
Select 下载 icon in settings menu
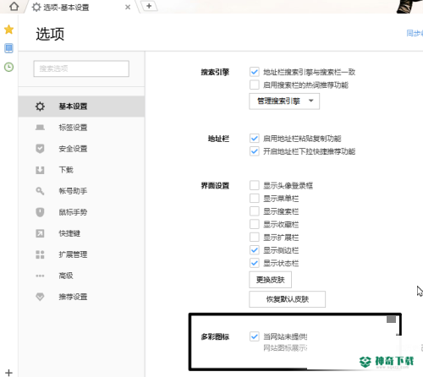40,170
